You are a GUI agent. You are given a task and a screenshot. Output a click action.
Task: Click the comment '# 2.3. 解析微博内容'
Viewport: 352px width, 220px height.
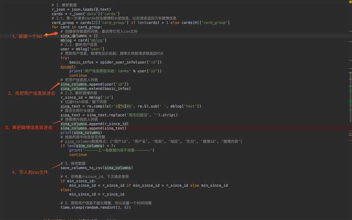[x=79, y=93]
